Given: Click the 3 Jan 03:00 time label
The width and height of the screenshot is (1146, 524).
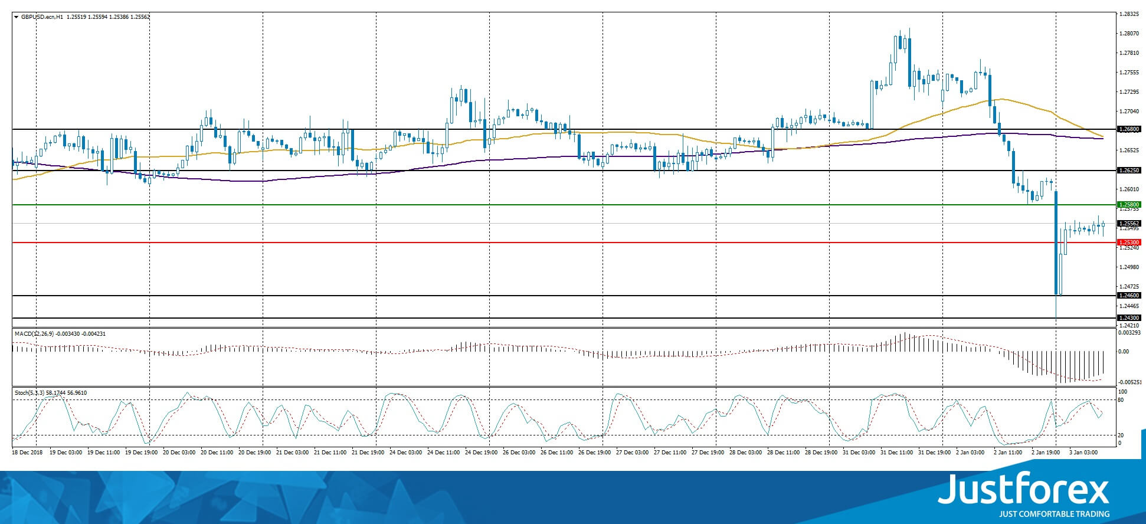Looking at the screenshot, I should pos(1083,453).
